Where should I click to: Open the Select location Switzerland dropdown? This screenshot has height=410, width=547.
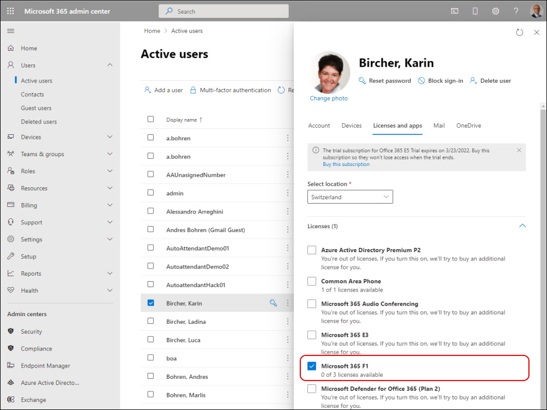(x=350, y=197)
